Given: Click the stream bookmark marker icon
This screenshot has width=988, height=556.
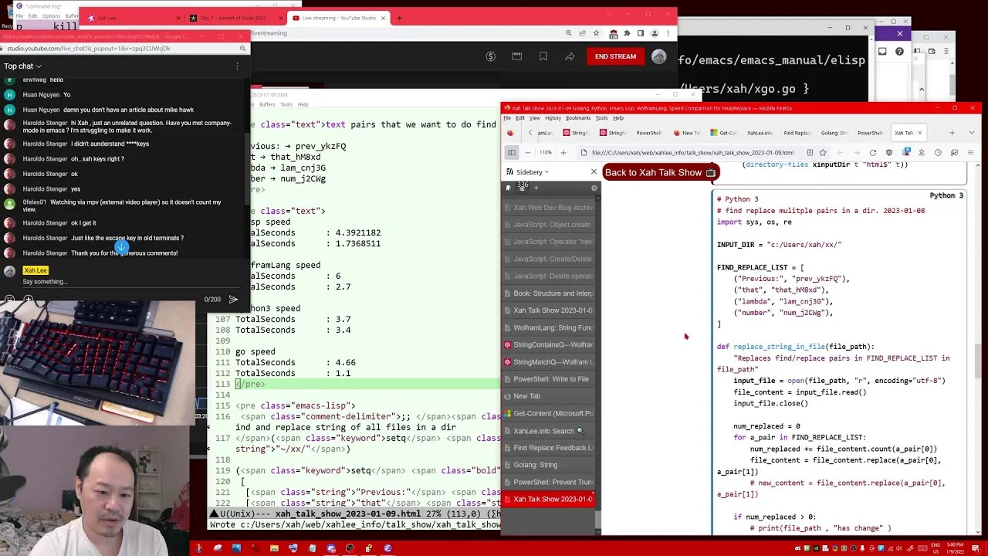Looking at the screenshot, I should (543, 56).
